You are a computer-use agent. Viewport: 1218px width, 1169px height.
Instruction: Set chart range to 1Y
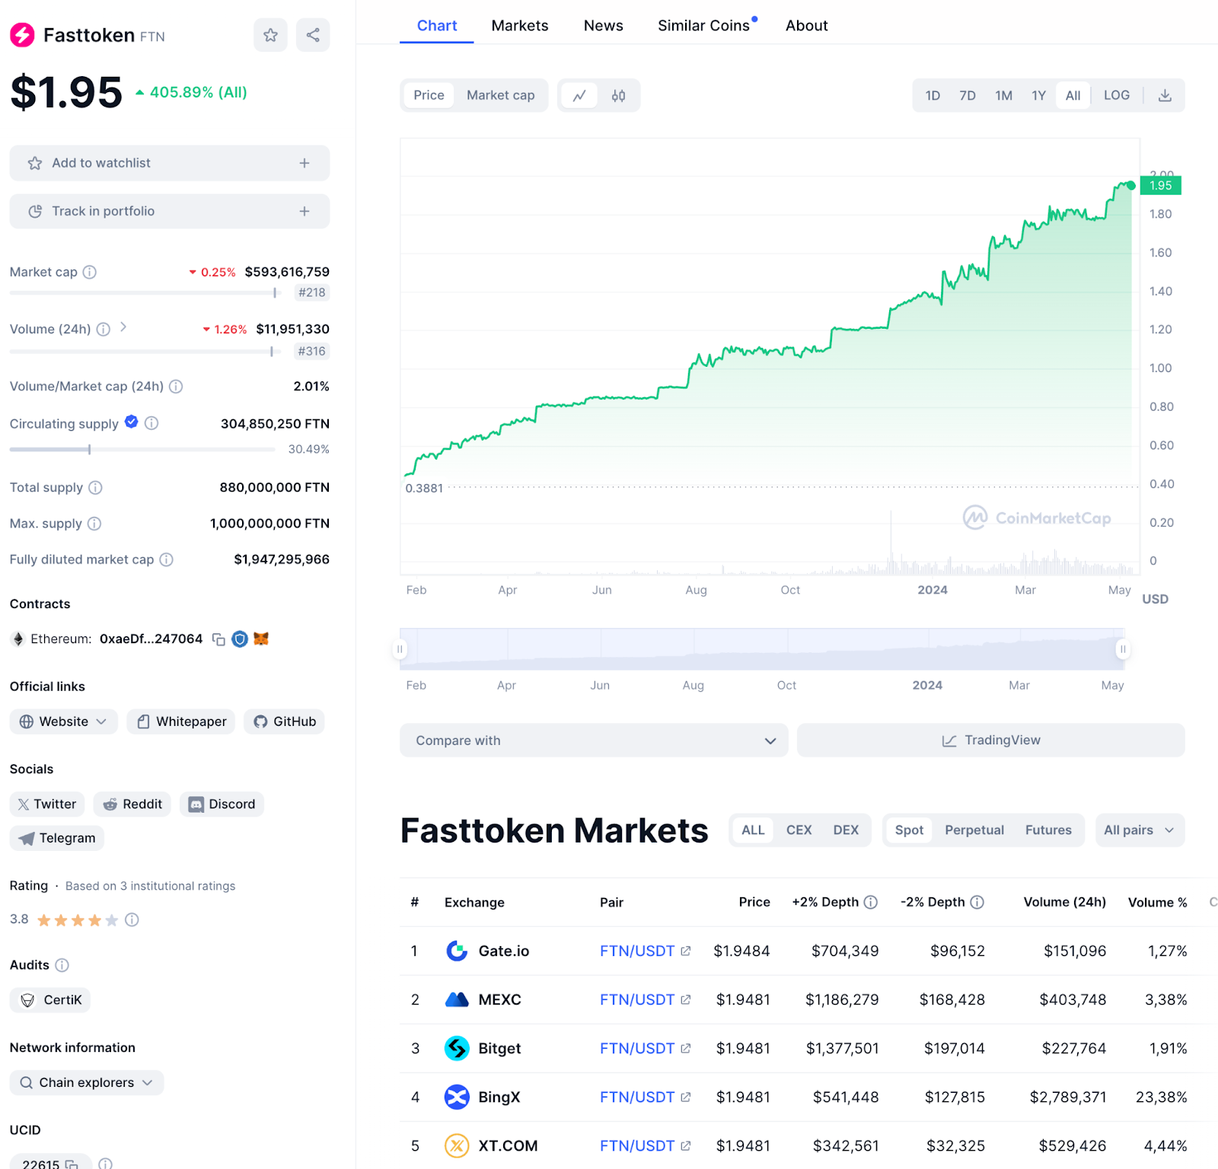pos(1038,96)
